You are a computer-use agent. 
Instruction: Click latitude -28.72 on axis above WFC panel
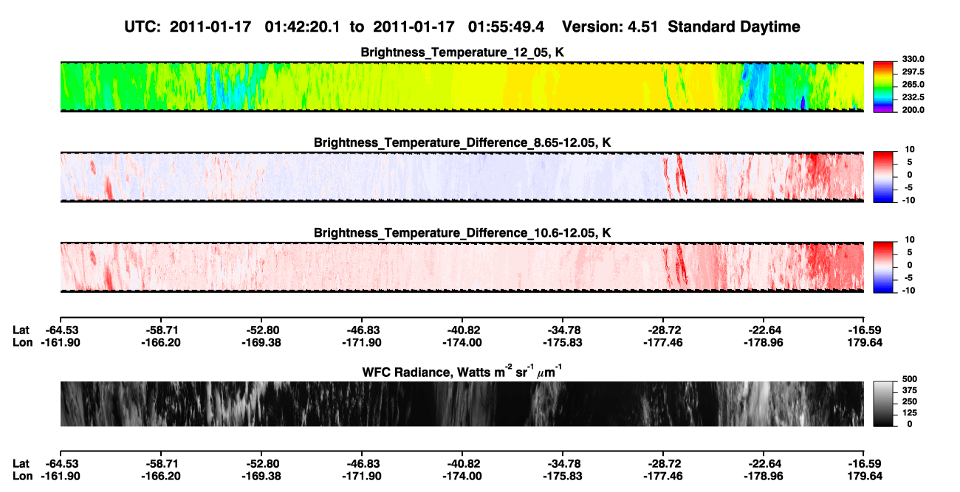coord(663,330)
